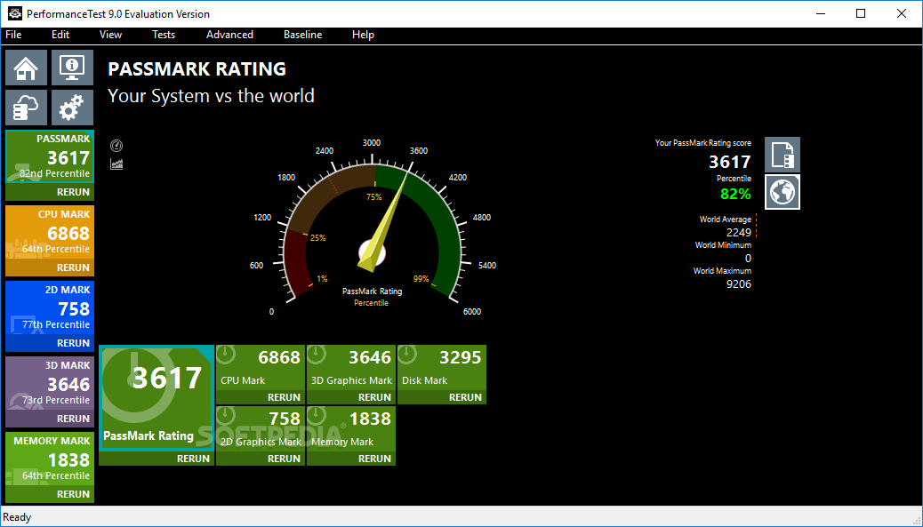
Task: Open the 3D Graphics Mark 3646 tile
Action: pyautogui.click(x=351, y=368)
